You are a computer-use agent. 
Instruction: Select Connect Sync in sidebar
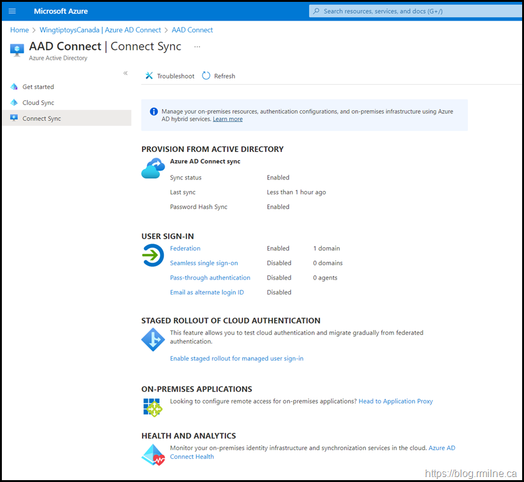point(41,118)
